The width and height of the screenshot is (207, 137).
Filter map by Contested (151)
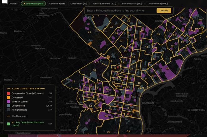coord(57,3)
